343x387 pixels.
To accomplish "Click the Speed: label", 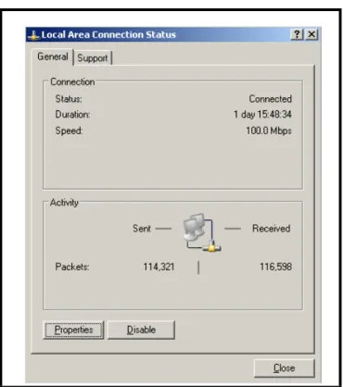I will click(x=69, y=131).
